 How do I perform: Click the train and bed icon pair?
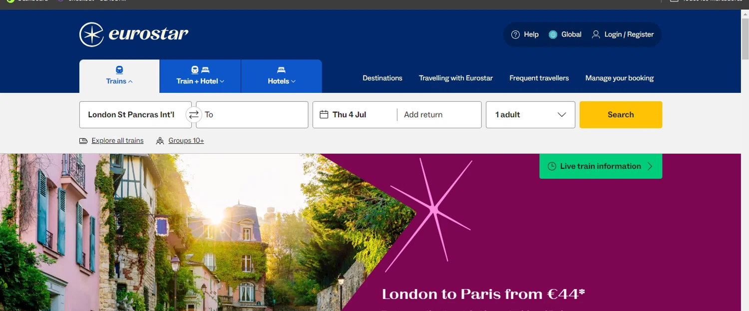point(200,70)
